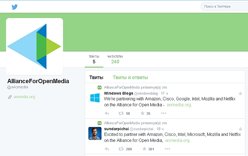Screen dimensions: 248x156
Task: Favorite the sundarpichai tweet with star
Action: [x=144, y=149]
